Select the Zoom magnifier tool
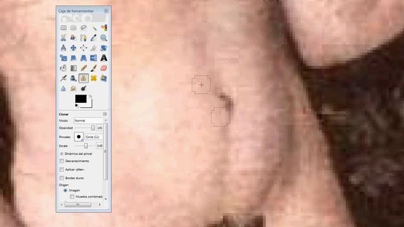Viewport: 404px width, 227px height. pyautogui.click(x=104, y=38)
